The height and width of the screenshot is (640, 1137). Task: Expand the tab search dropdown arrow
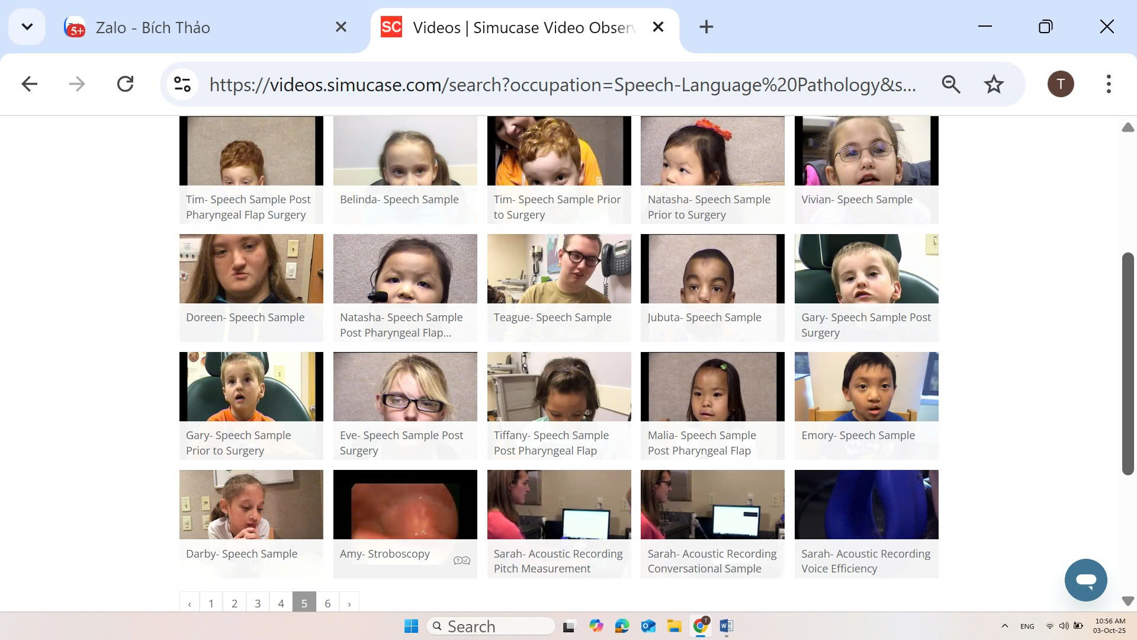click(27, 27)
